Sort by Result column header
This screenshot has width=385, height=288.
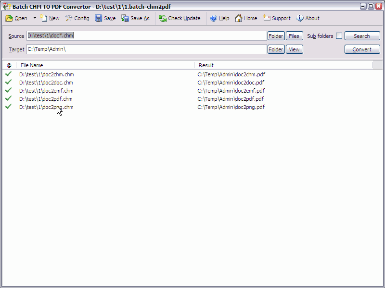[283, 65]
